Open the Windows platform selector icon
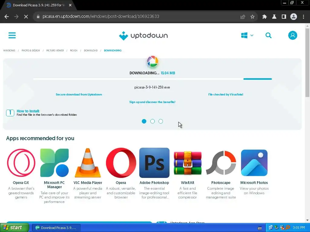Screen dimensions: 310x232 [244, 36]
